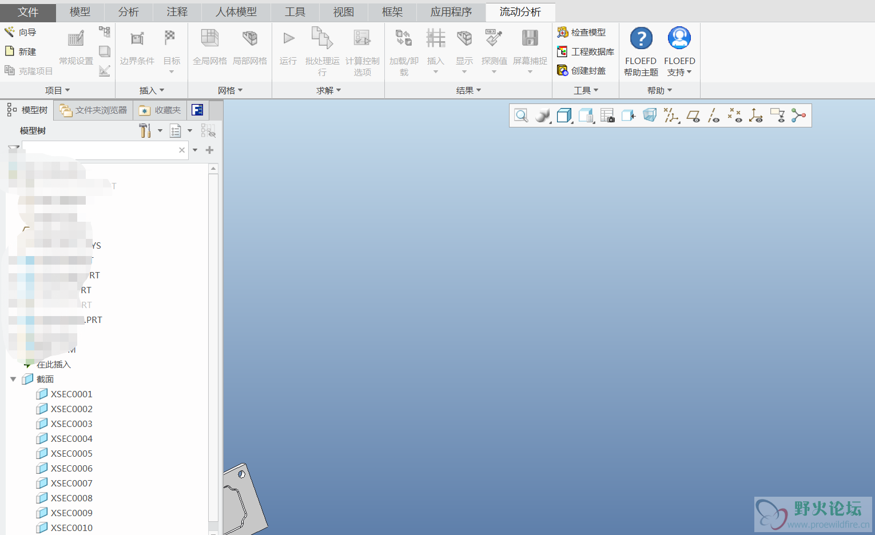Toggle point display visibility
Screen dimensions: 875x535
(x=735, y=115)
